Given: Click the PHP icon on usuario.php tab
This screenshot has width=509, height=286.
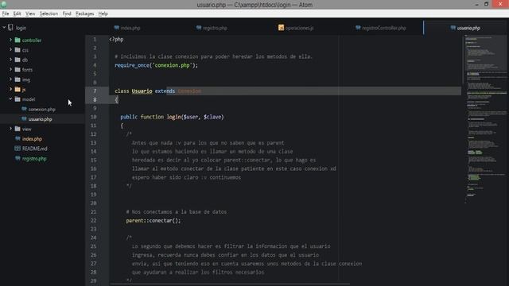Looking at the screenshot, I should pyautogui.click(x=453, y=28).
